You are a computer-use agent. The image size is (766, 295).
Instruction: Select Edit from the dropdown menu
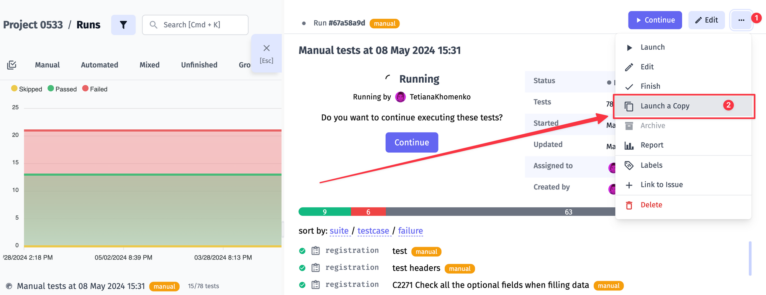[683, 67]
